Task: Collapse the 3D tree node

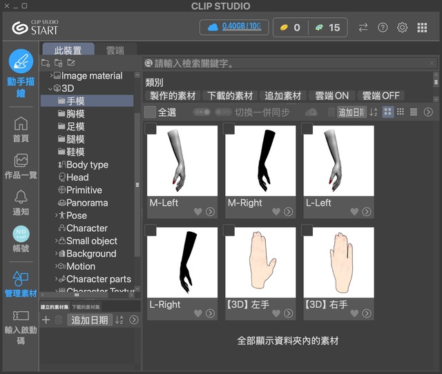Action: tap(50, 89)
